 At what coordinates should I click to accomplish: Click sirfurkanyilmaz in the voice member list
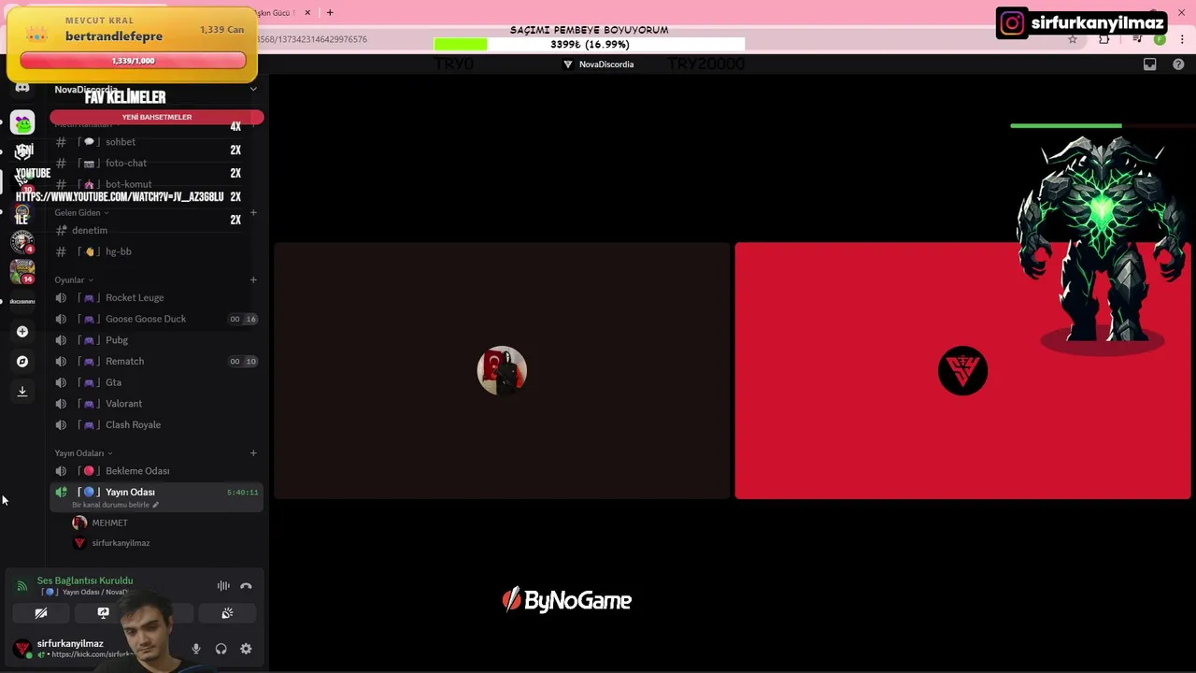tap(121, 543)
